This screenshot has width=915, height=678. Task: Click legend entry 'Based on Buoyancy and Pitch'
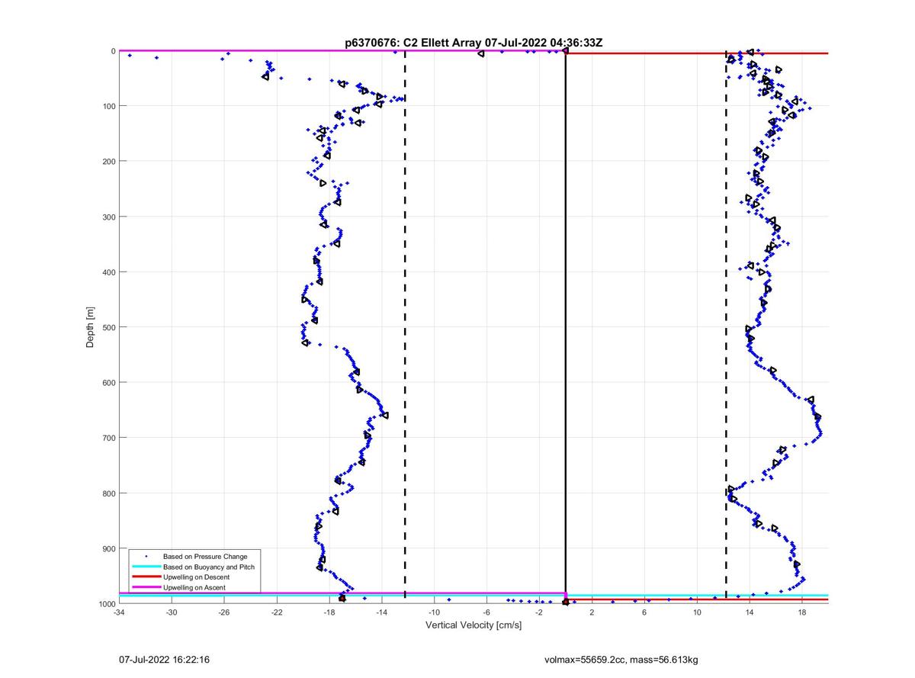[209, 567]
